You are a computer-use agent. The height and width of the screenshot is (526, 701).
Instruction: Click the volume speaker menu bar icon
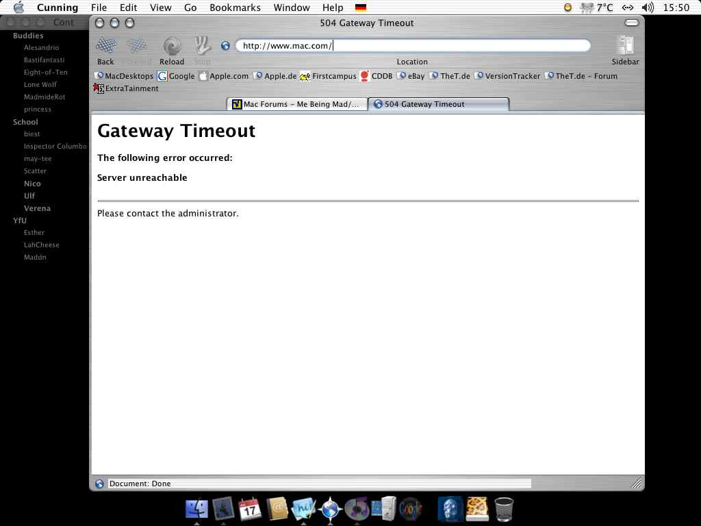(648, 8)
